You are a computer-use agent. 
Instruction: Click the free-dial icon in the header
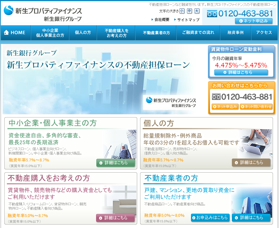click(212, 14)
